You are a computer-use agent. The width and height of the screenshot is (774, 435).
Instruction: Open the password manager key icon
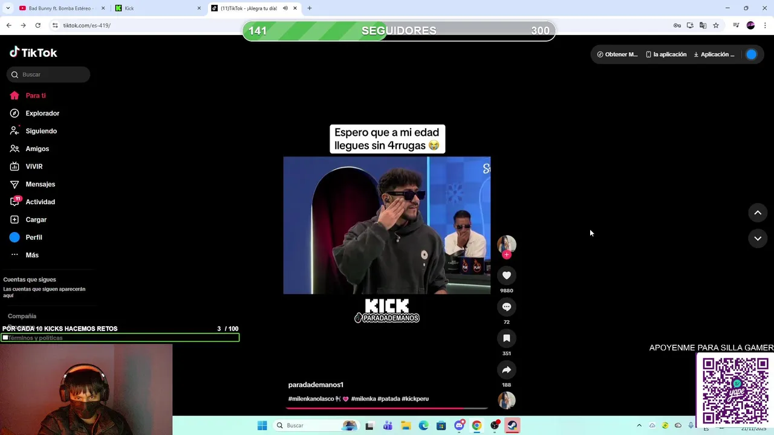(677, 25)
